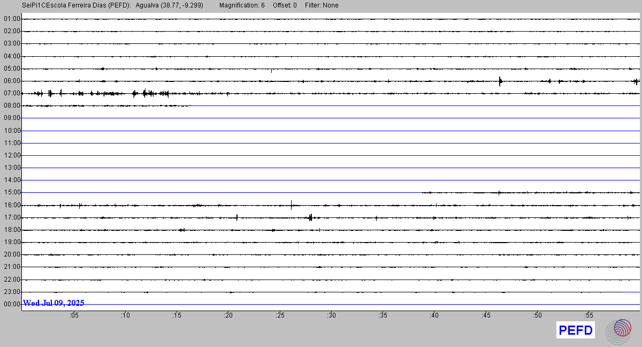Click the Magnification: 6 header text
The width and height of the screenshot is (642, 347).
tap(242, 5)
